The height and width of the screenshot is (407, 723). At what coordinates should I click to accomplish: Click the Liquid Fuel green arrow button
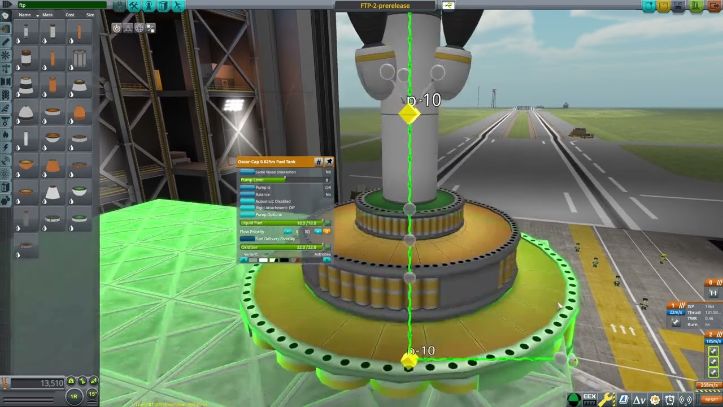tap(328, 223)
